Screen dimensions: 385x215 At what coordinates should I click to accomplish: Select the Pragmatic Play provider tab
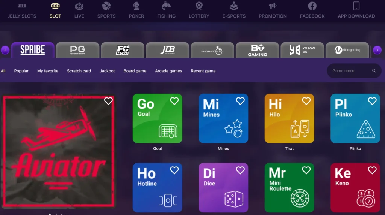[x=212, y=50]
